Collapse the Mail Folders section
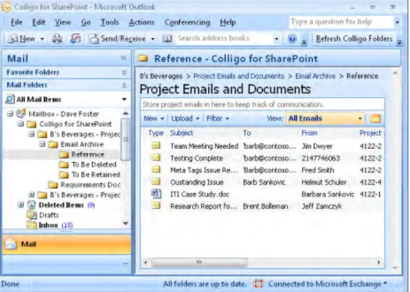 click(125, 85)
